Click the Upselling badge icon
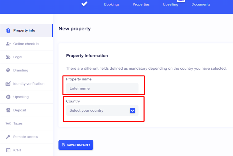 point(8,97)
